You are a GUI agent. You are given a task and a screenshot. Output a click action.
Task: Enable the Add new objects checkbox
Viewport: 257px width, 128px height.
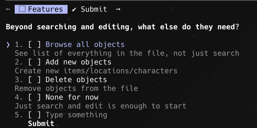tap(34, 62)
